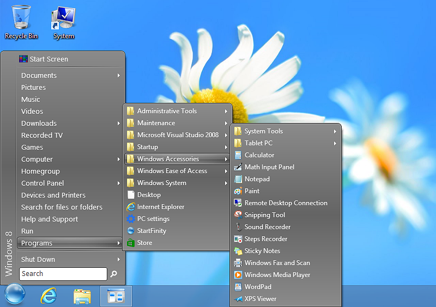
Task: Click the Internet Explorer menu icon
Action: tap(131, 207)
